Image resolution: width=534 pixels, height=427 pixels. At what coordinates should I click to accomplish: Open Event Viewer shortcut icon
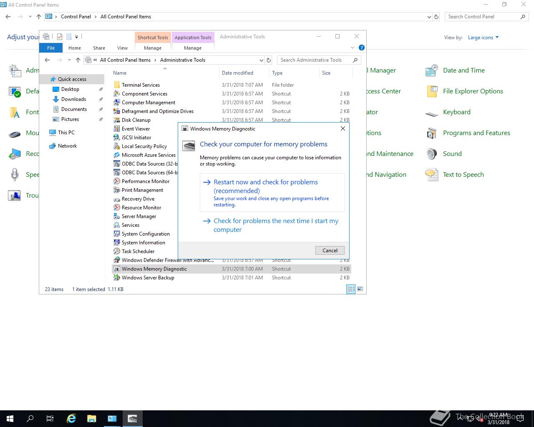pos(117,129)
